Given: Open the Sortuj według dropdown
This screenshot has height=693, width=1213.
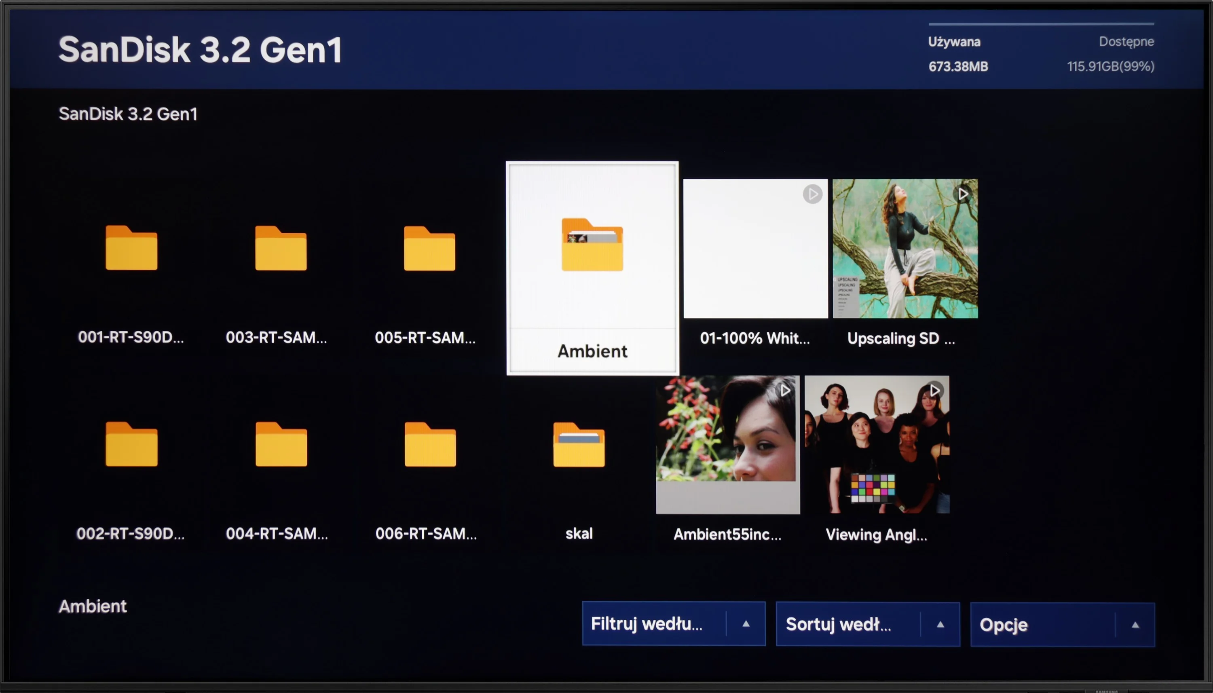Looking at the screenshot, I should pyautogui.click(x=868, y=624).
